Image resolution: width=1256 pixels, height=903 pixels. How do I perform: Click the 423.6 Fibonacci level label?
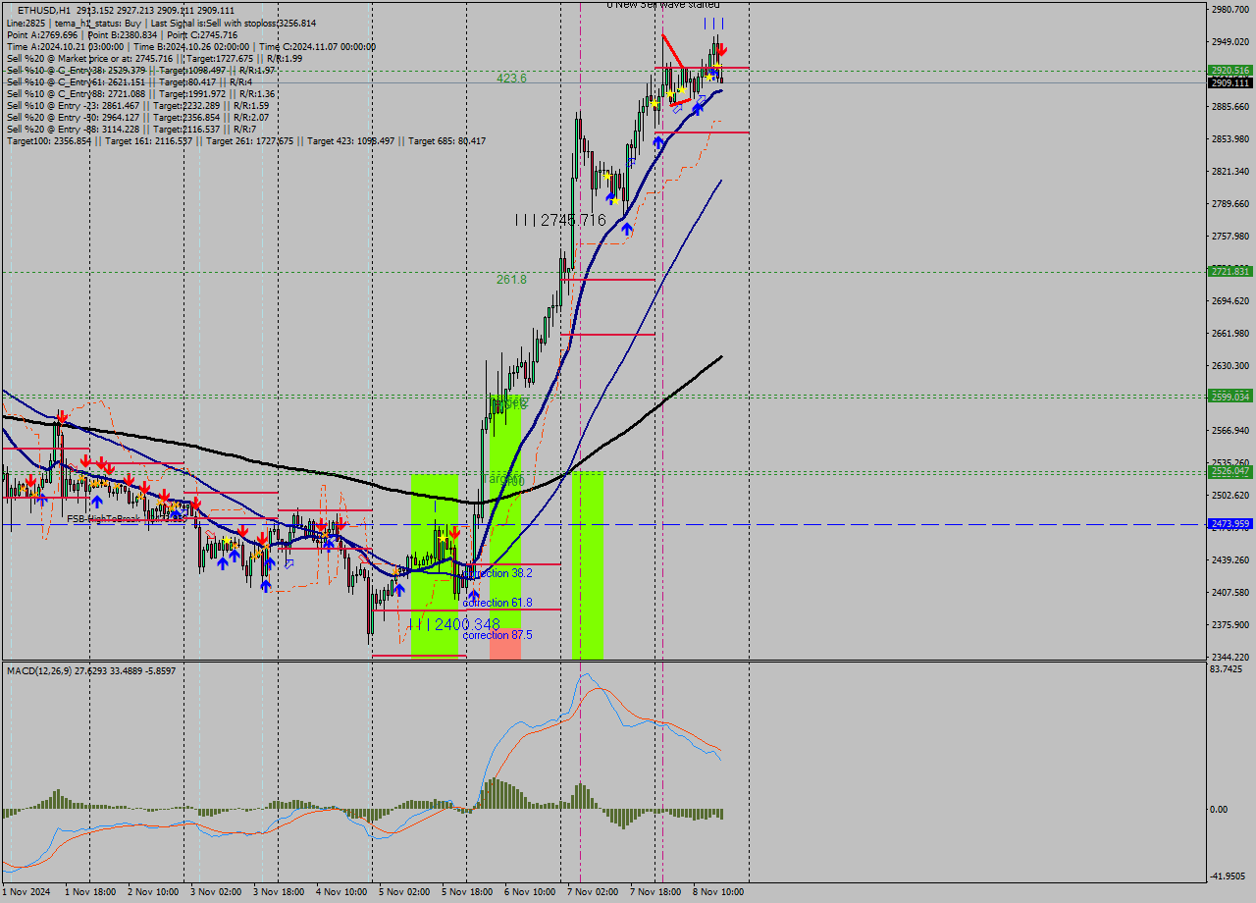click(511, 78)
